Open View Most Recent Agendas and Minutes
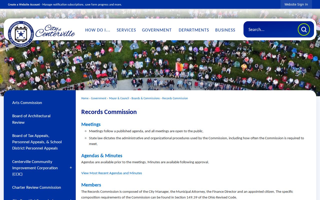 coord(111,173)
